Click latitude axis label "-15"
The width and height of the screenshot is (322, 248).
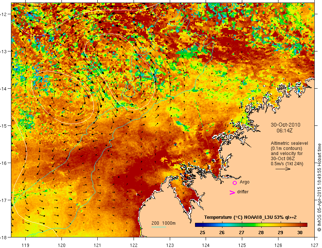[4, 125]
